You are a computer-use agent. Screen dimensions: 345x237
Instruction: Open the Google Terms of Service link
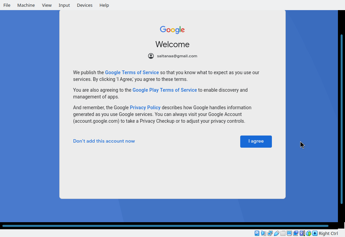(132, 72)
